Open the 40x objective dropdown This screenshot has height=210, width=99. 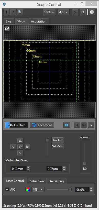(x=64, y=12)
